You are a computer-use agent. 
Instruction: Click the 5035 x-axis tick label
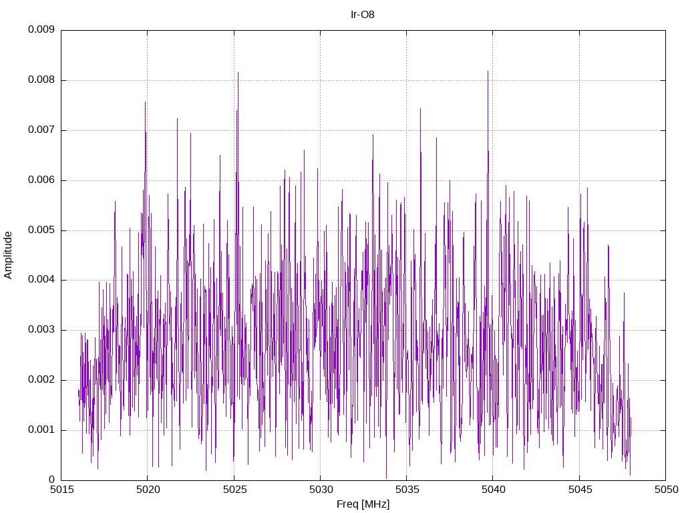[407, 490]
